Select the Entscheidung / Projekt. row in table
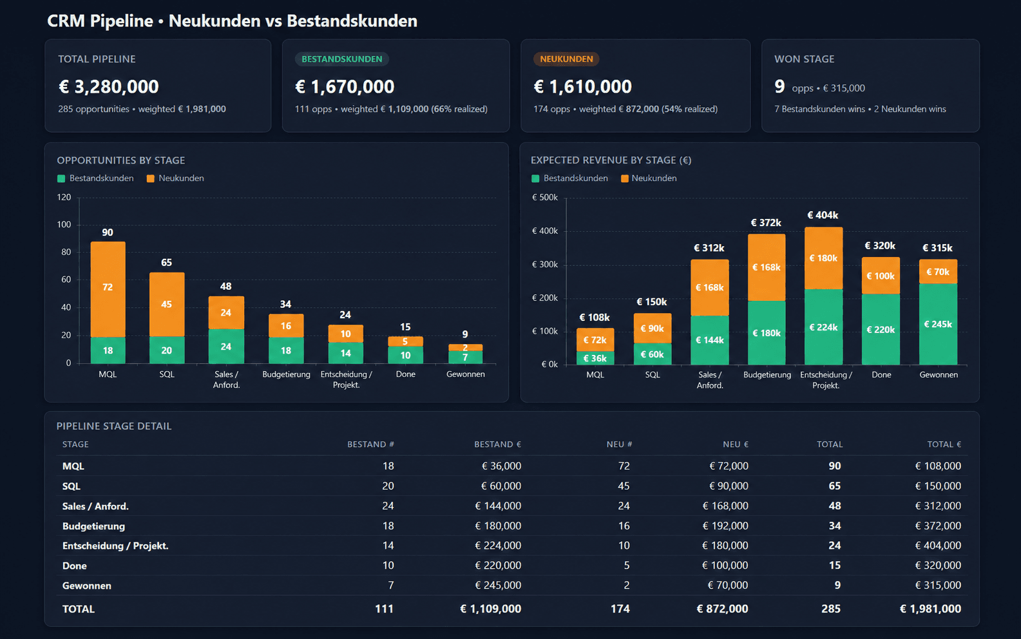This screenshot has width=1021, height=639. coord(511,546)
